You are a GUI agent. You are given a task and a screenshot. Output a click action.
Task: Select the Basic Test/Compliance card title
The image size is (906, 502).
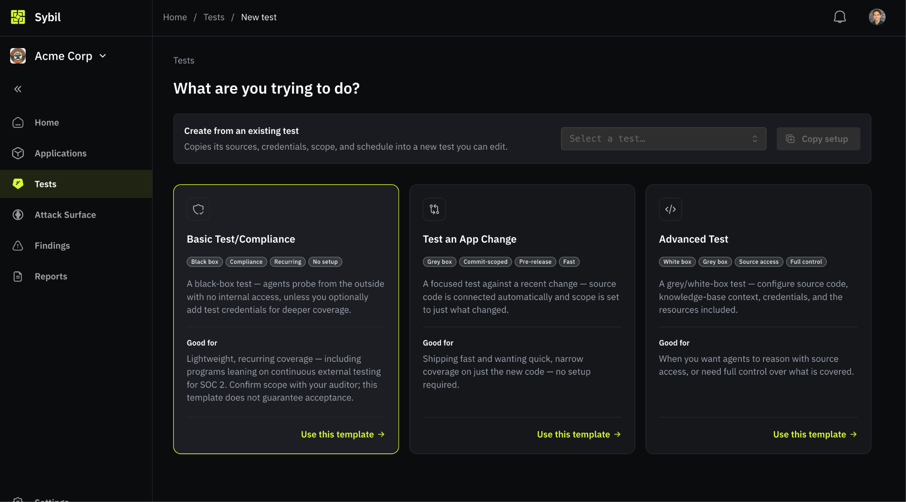coord(241,239)
